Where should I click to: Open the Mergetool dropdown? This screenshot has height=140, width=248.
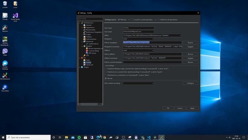(153, 39)
